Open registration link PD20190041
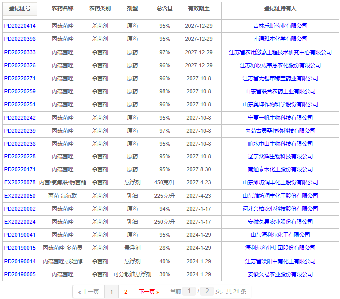This screenshot has height=299, width=340. (x=20, y=235)
